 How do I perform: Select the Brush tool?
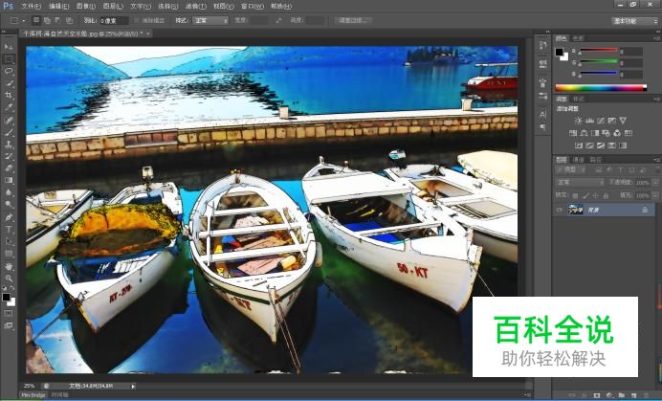tap(9, 132)
